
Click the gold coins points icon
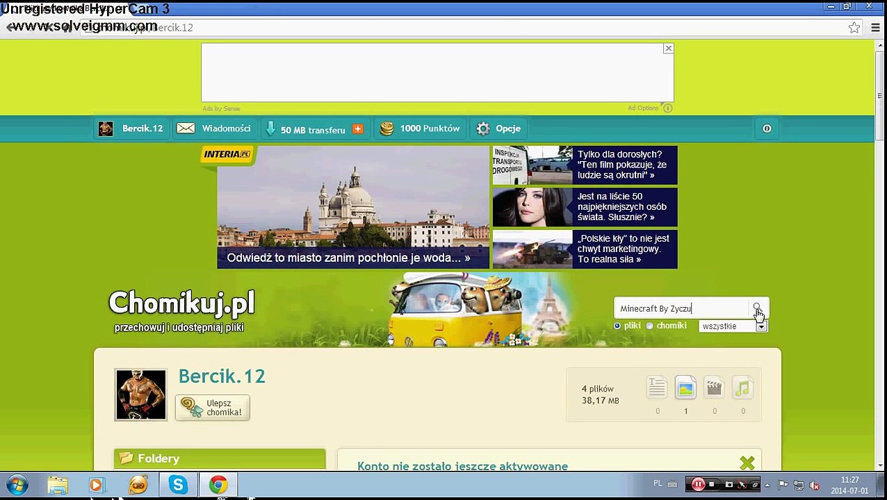(386, 128)
